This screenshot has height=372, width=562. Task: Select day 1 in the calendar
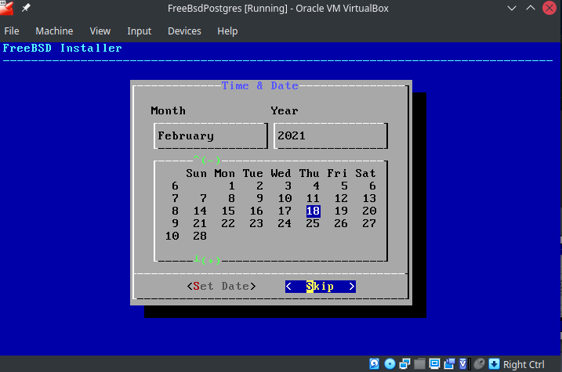point(231,186)
